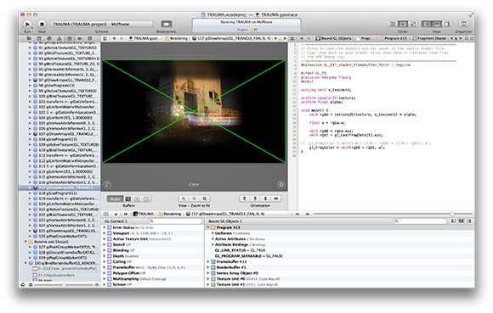
Task: Expand the Uniforms row
Action: pyautogui.click(x=212, y=233)
